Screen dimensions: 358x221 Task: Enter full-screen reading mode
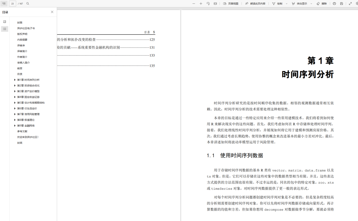tap(350, 3)
